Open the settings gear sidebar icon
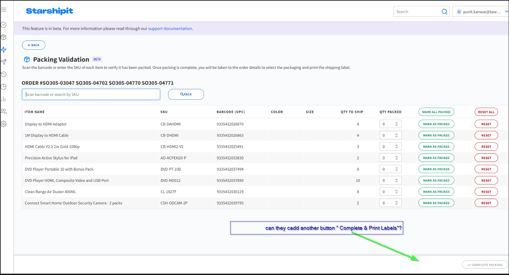Viewport: 509px width, 275px height. (4, 124)
